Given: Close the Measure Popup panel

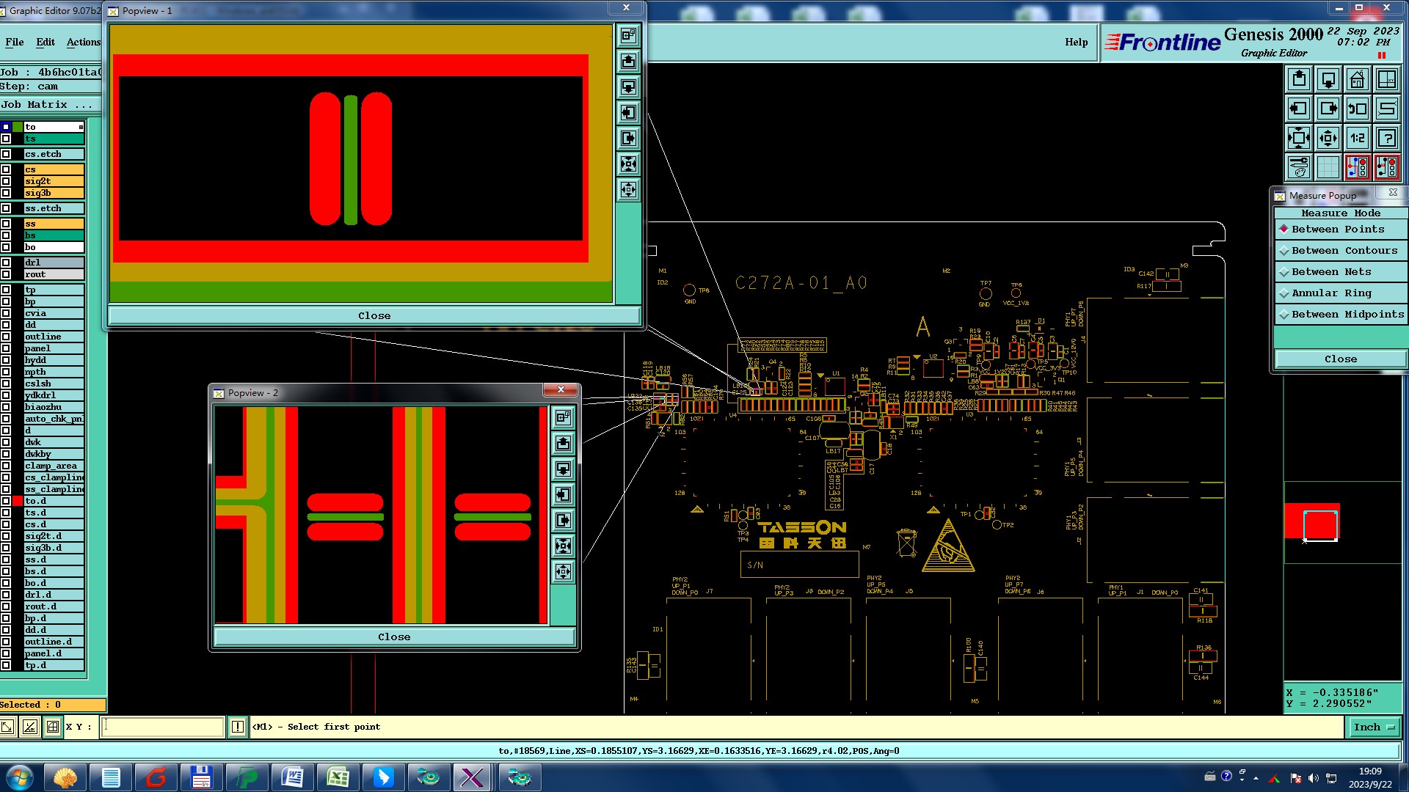Looking at the screenshot, I should (1340, 359).
